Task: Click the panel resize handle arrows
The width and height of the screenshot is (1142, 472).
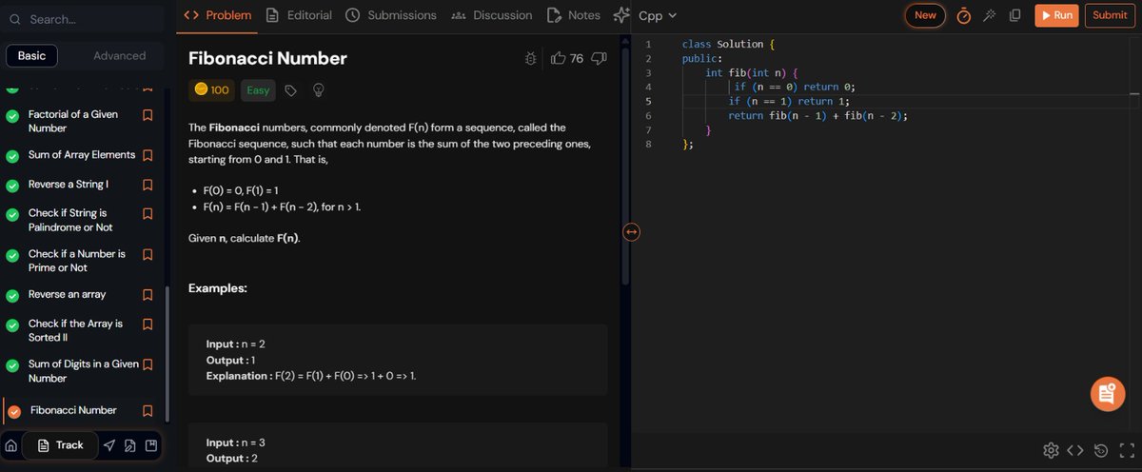Action: [631, 231]
